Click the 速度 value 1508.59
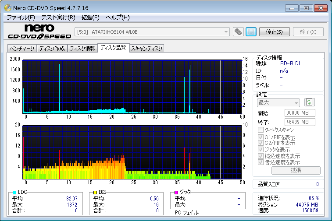This screenshot has height=221, width=332. [310, 210]
